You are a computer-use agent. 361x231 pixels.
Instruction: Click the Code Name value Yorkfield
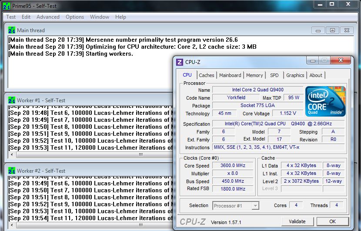coord(236,97)
